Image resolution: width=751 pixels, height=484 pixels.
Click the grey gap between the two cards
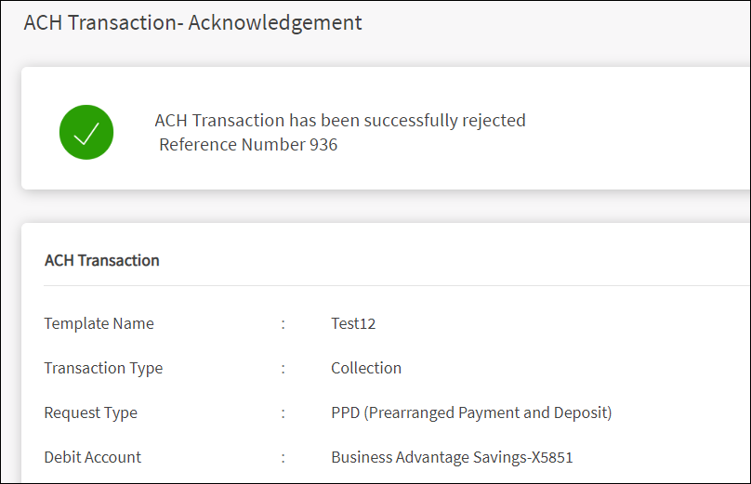(372, 206)
